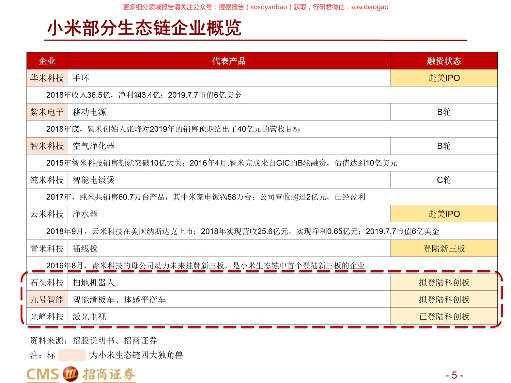This screenshot has width=511, height=383.
Task: Click the 企业 column header
Action: (x=47, y=61)
